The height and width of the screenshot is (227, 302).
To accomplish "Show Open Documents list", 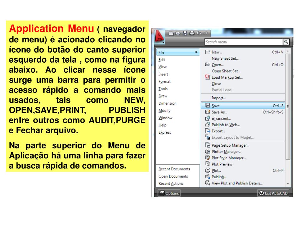I will click(x=173, y=176).
